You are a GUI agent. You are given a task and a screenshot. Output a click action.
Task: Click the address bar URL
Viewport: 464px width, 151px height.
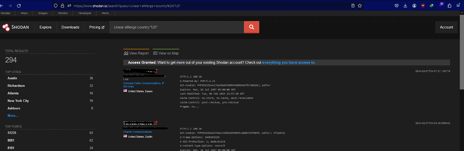pyautogui.click(x=127, y=6)
